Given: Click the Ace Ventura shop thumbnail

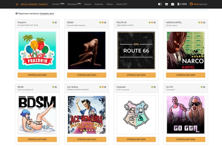Looking at the screenshot, I should point(87,115).
